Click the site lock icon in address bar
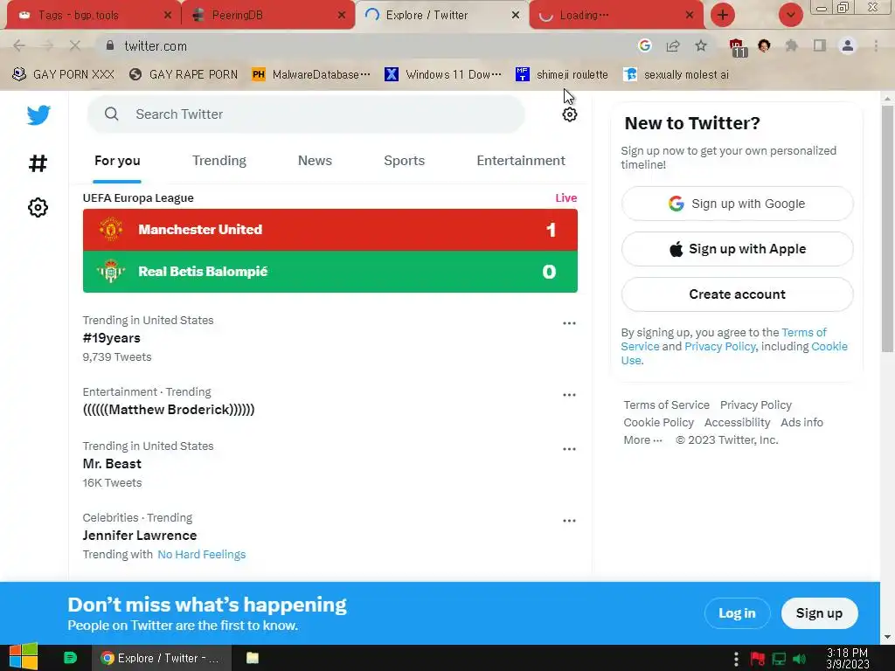Screen dimensions: 895x671 point(110,45)
